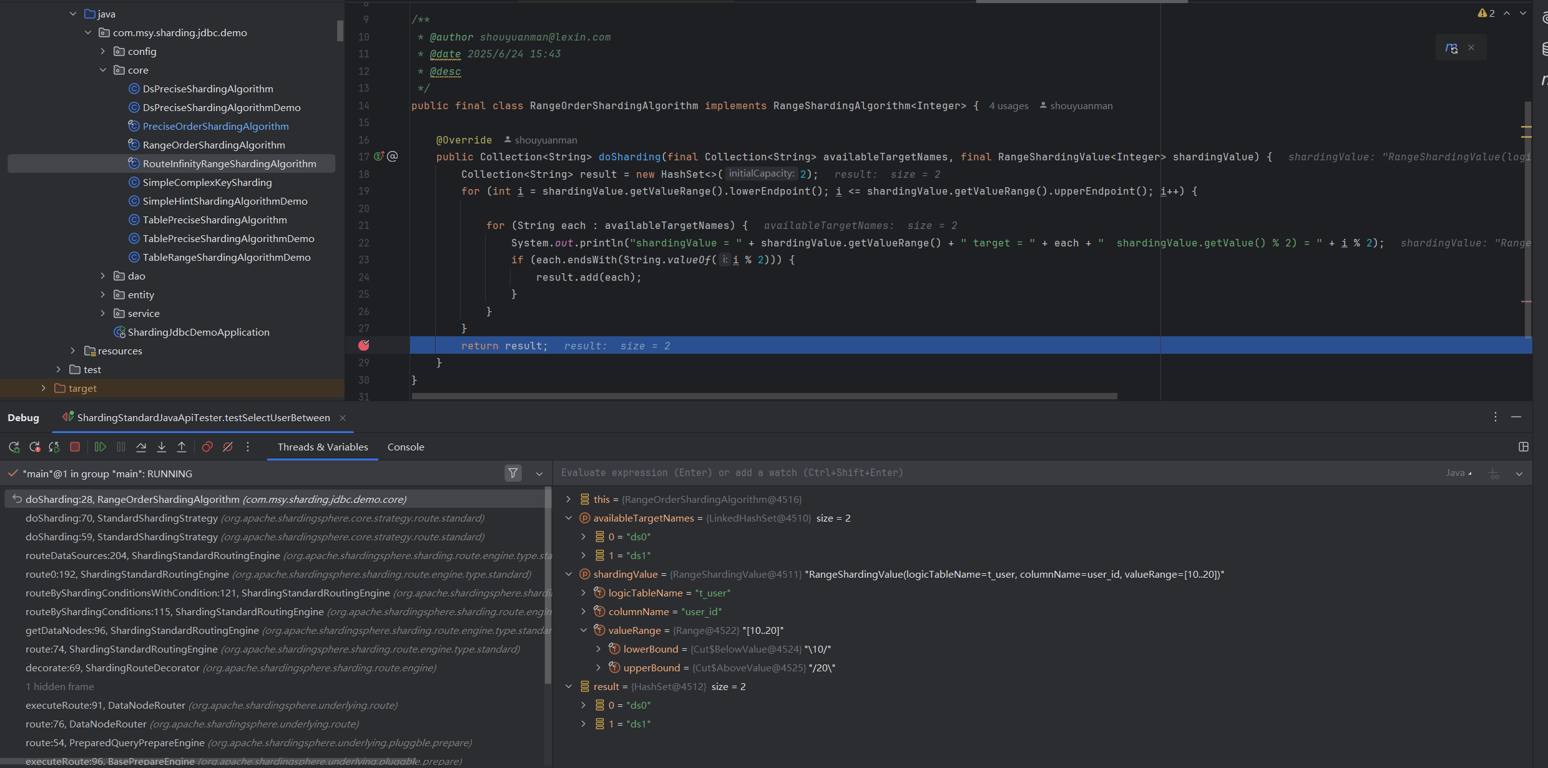Click the Step Over icon
This screenshot has width=1548, height=768.
coord(141,447)
